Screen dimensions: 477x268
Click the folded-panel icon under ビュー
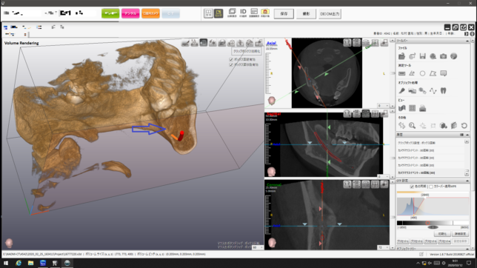pyautogui.click(x=402, y=108)
